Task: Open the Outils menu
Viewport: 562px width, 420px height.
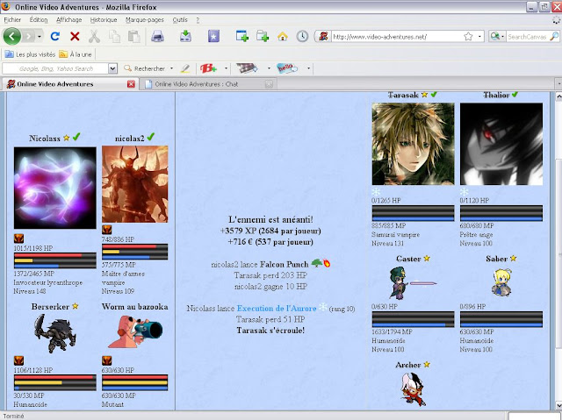Action: 180,20
